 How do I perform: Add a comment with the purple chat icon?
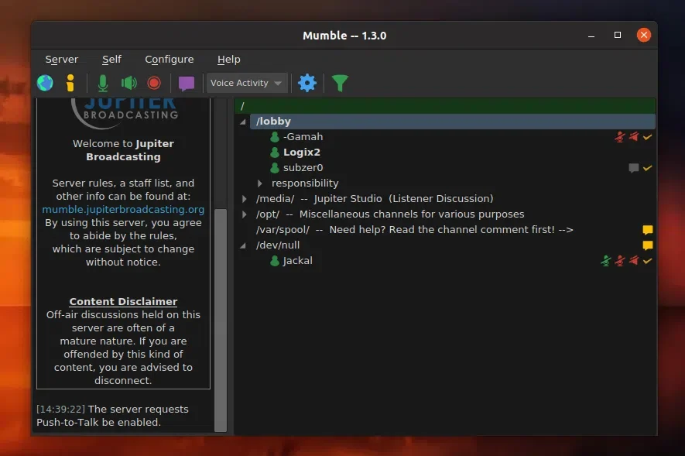point(186,83)
